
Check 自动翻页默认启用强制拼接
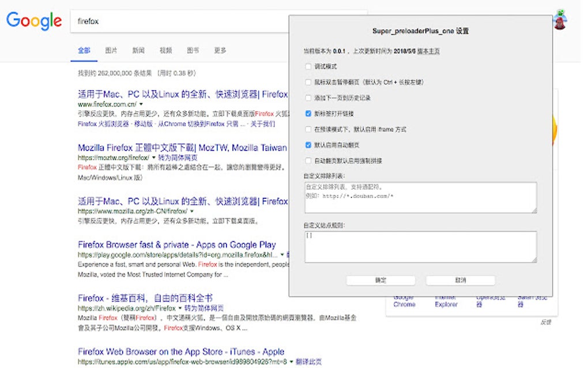tap(308, 160)
